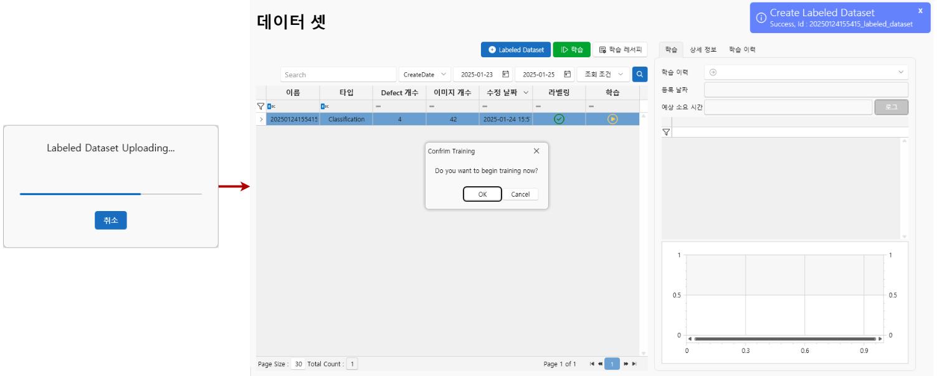
Task: Open calendar picker for 2025-01-25 date
Action: click(x=568, y=75)
